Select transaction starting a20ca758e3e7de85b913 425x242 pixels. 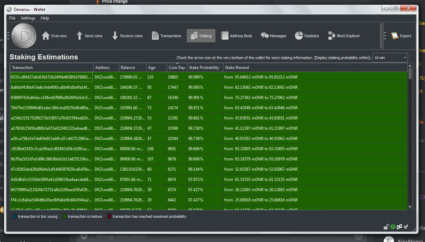(x=52, y=139)
